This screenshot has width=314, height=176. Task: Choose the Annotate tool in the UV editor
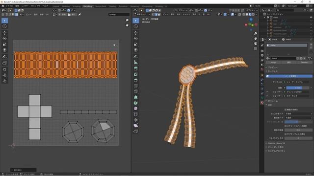(4, 57)
